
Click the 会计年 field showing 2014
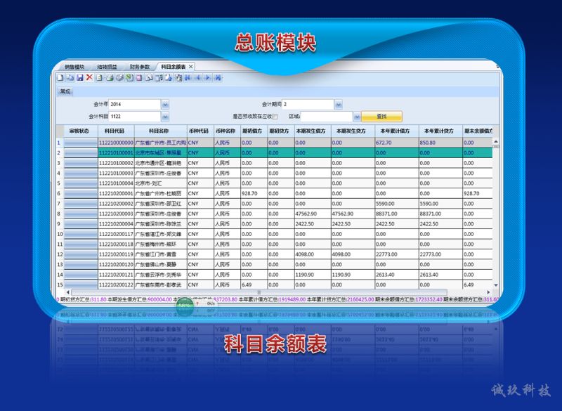click(x=135, y=104)
